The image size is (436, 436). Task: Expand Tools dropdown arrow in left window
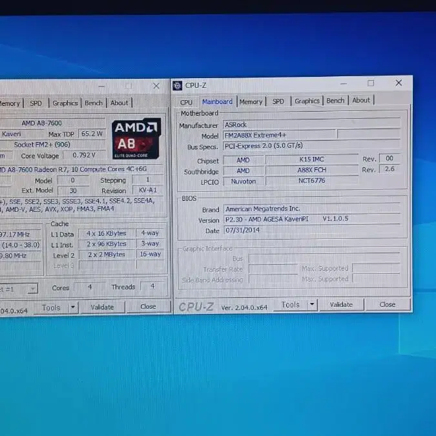(x=73, y=307)
